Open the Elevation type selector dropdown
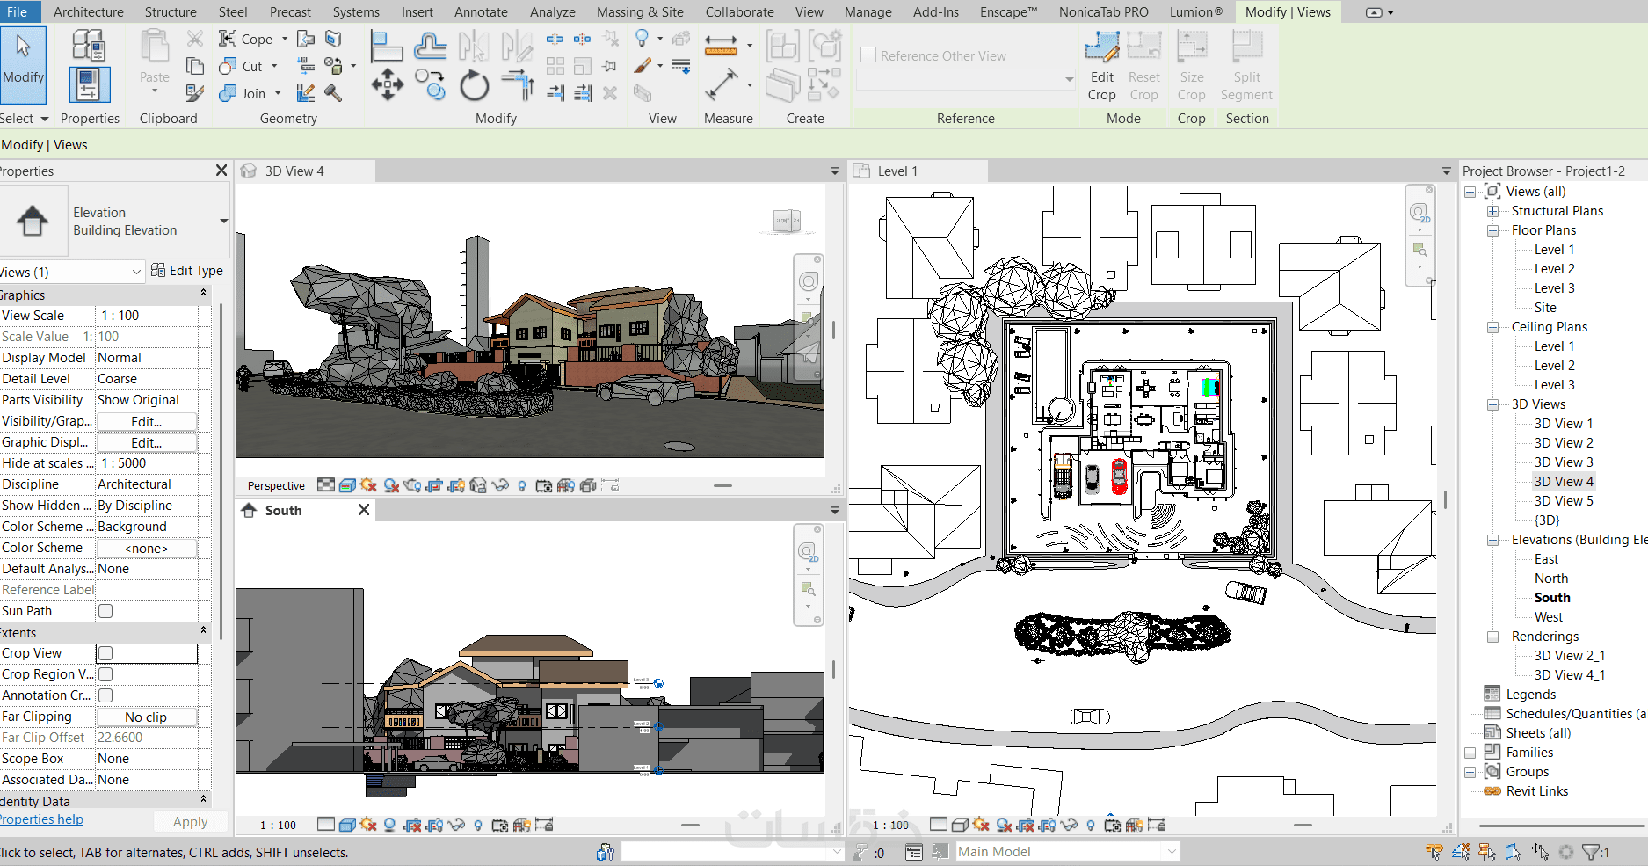 click(223, 222)
